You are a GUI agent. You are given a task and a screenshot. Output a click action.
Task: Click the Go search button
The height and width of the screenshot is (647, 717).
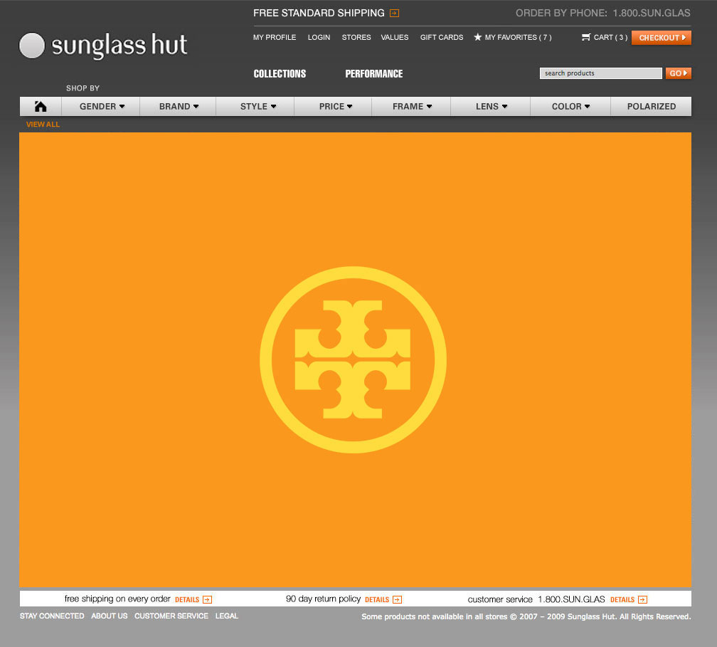(678, 73)
